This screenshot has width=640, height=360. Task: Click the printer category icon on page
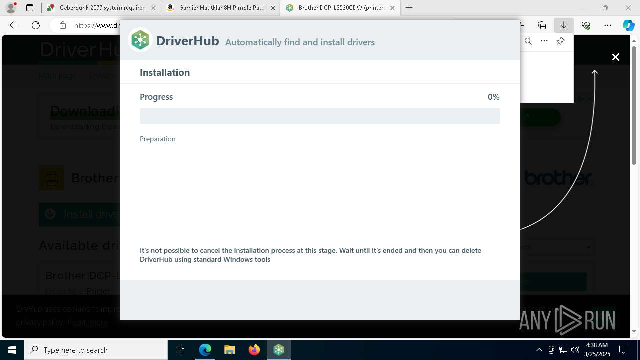[51, 178]
